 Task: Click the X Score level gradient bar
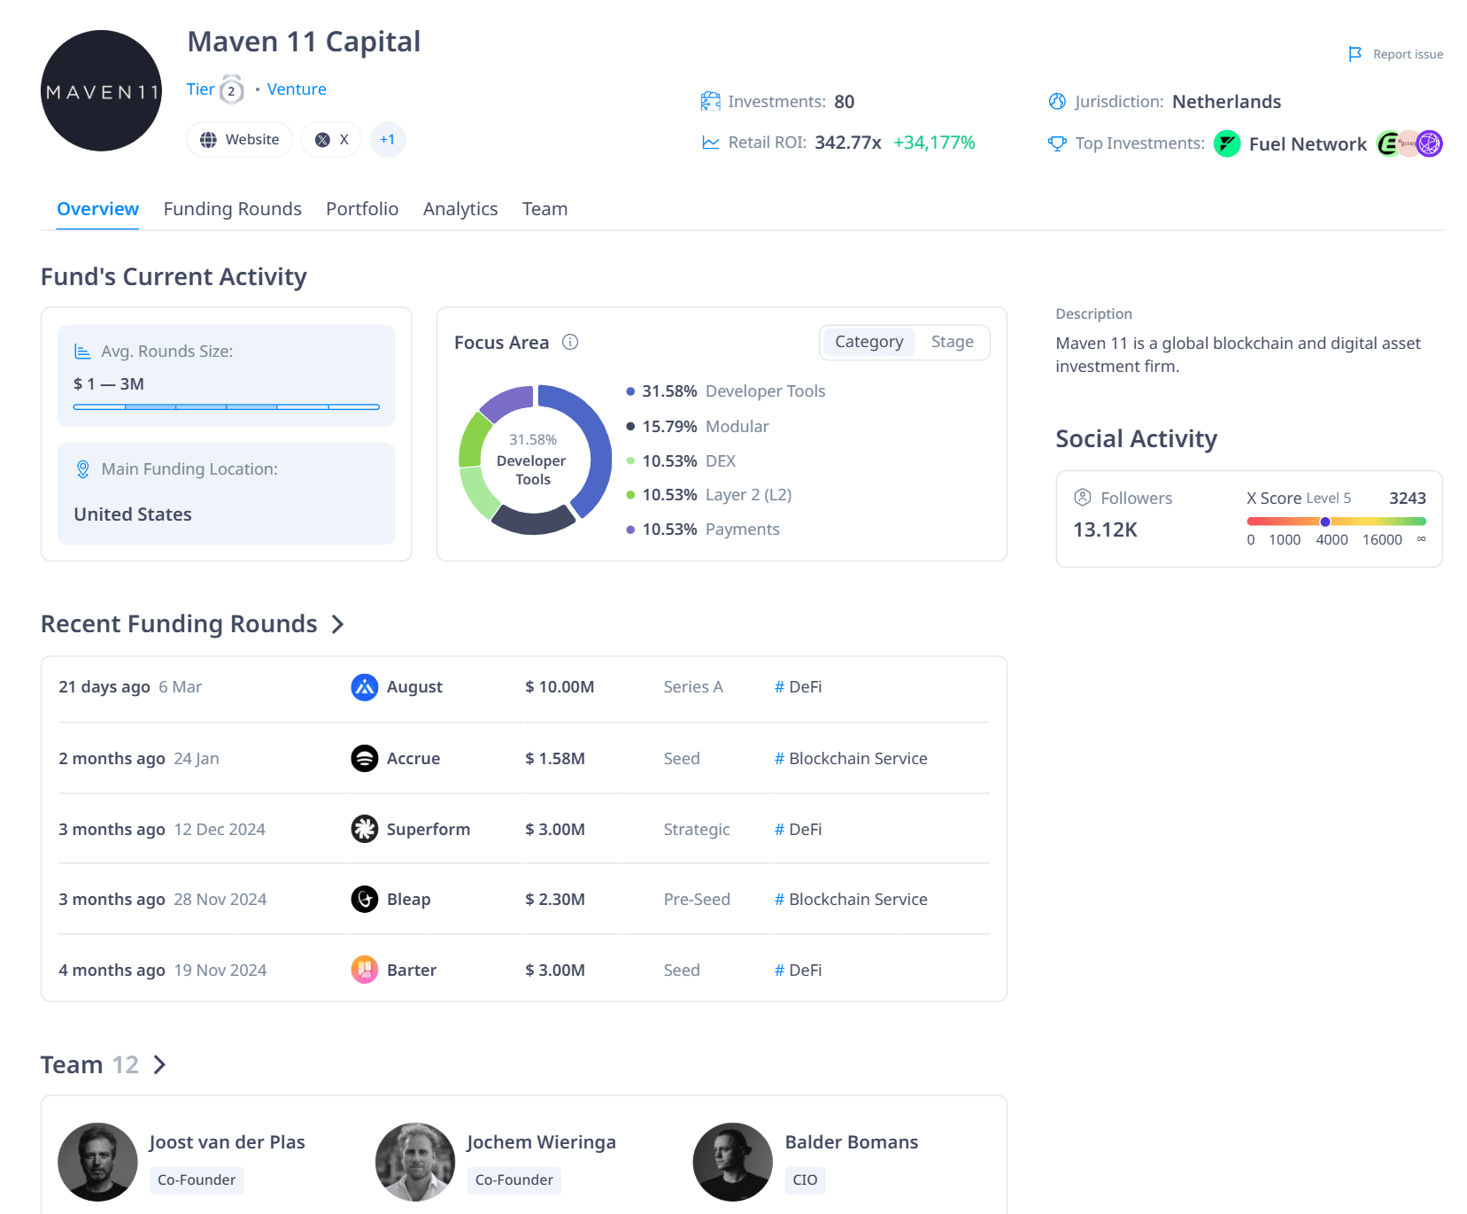pos(1335,522)
